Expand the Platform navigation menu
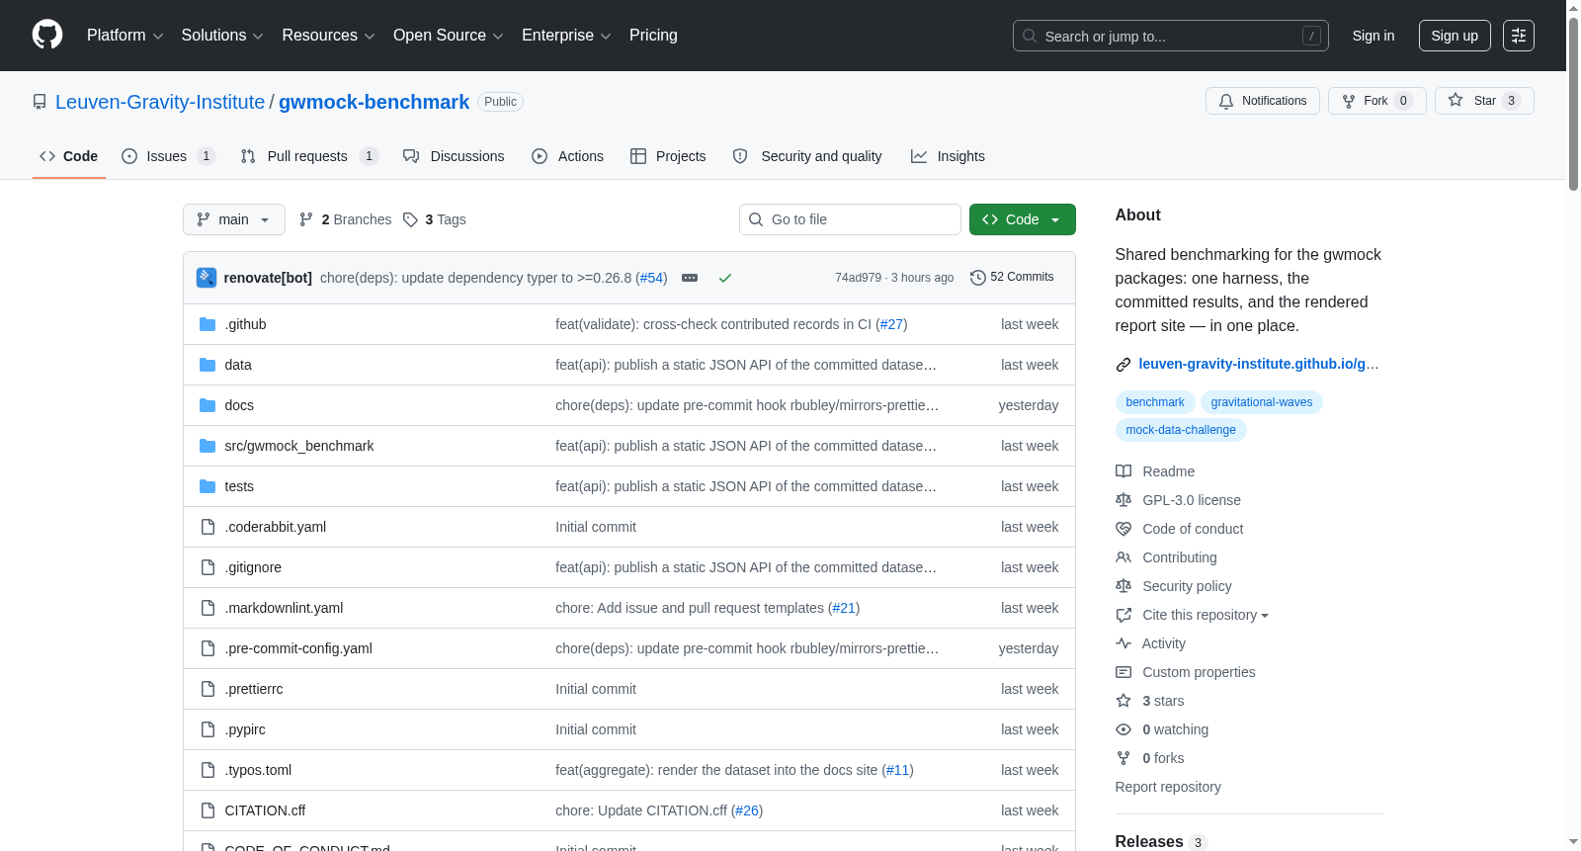This screenshot has width=1581, height=851. tap(125, 36)
